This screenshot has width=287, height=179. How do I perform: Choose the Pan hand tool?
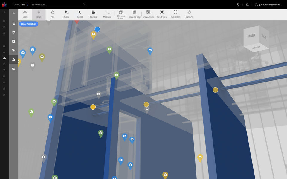52,14
